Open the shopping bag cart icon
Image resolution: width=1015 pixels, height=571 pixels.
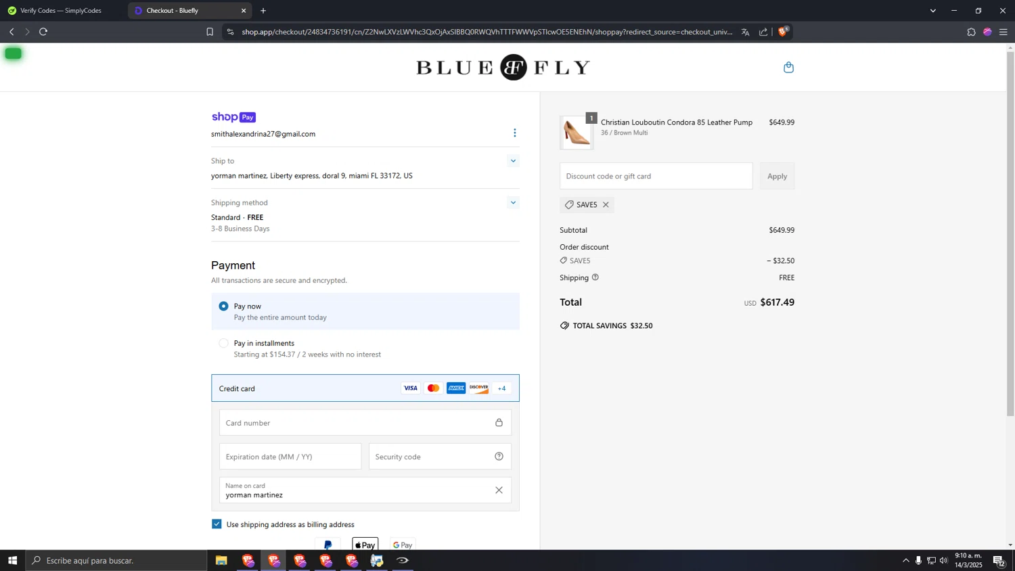tap(788, 67)
